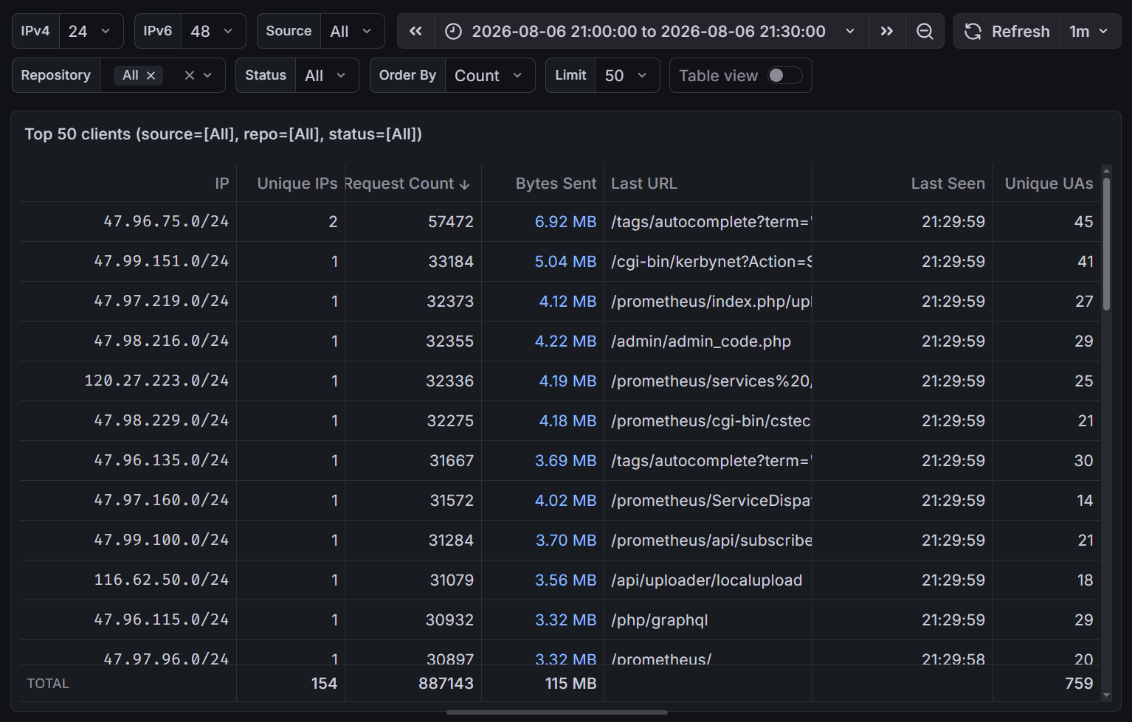The width and height of the screenshot is (1132, 722).
Task: Click the horizontal scrollbar at the bottom
Action: (x=557, y=712)
